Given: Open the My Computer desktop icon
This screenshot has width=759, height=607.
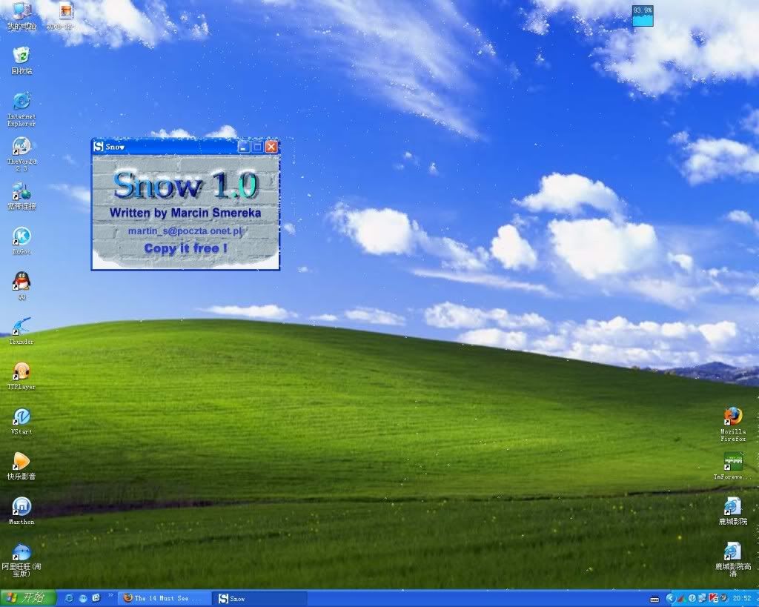Looking at the screenshot, I should point(21,16).
